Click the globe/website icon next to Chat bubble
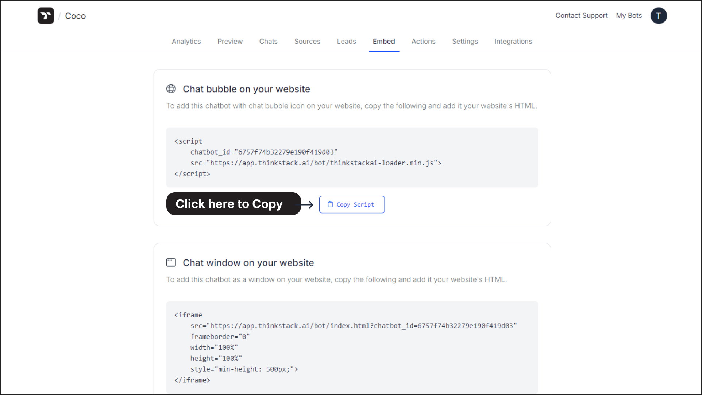The height and width of the screenshot is (395, 702). [171, 89]
